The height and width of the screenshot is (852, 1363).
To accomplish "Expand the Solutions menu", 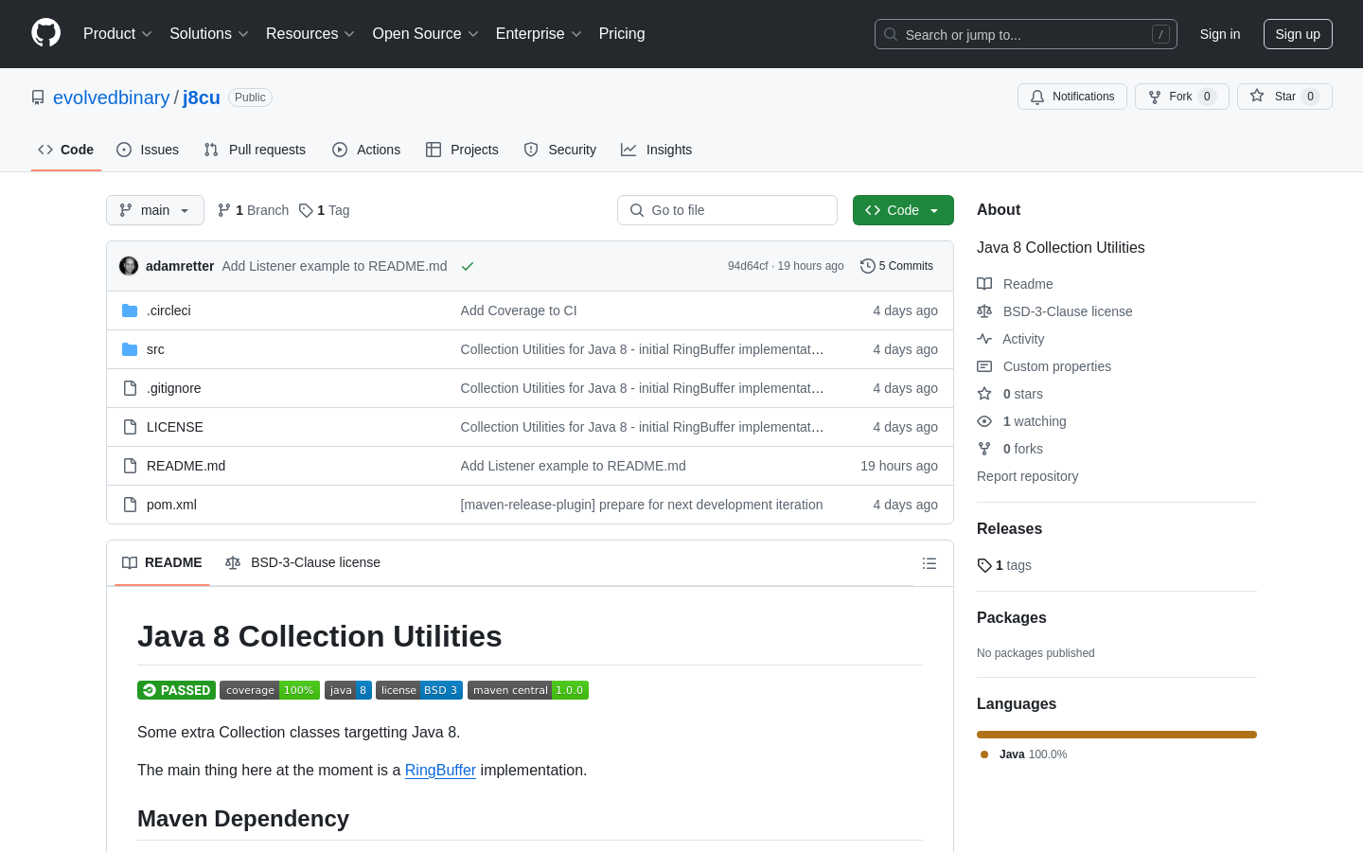I will pos(209,34).
